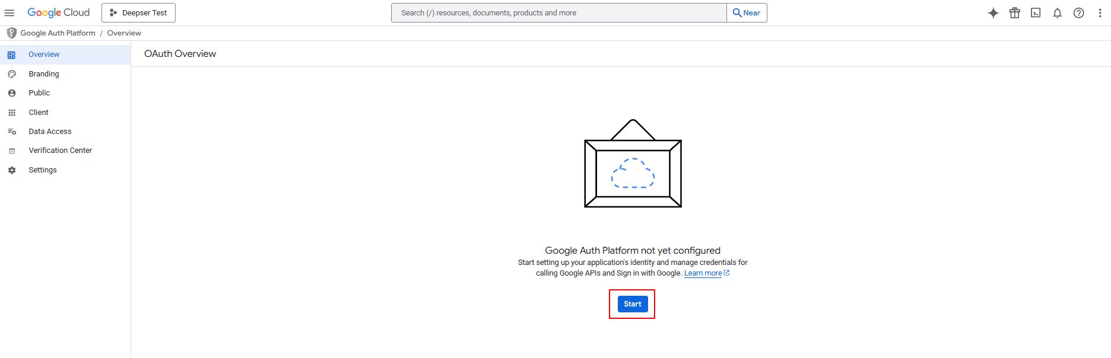Open the Gemini sparkle assistant icon

993,13
